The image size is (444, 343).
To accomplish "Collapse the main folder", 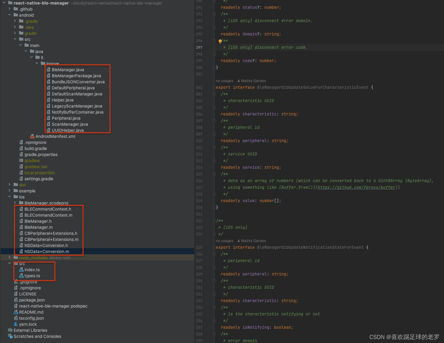I will click(20, 45).
